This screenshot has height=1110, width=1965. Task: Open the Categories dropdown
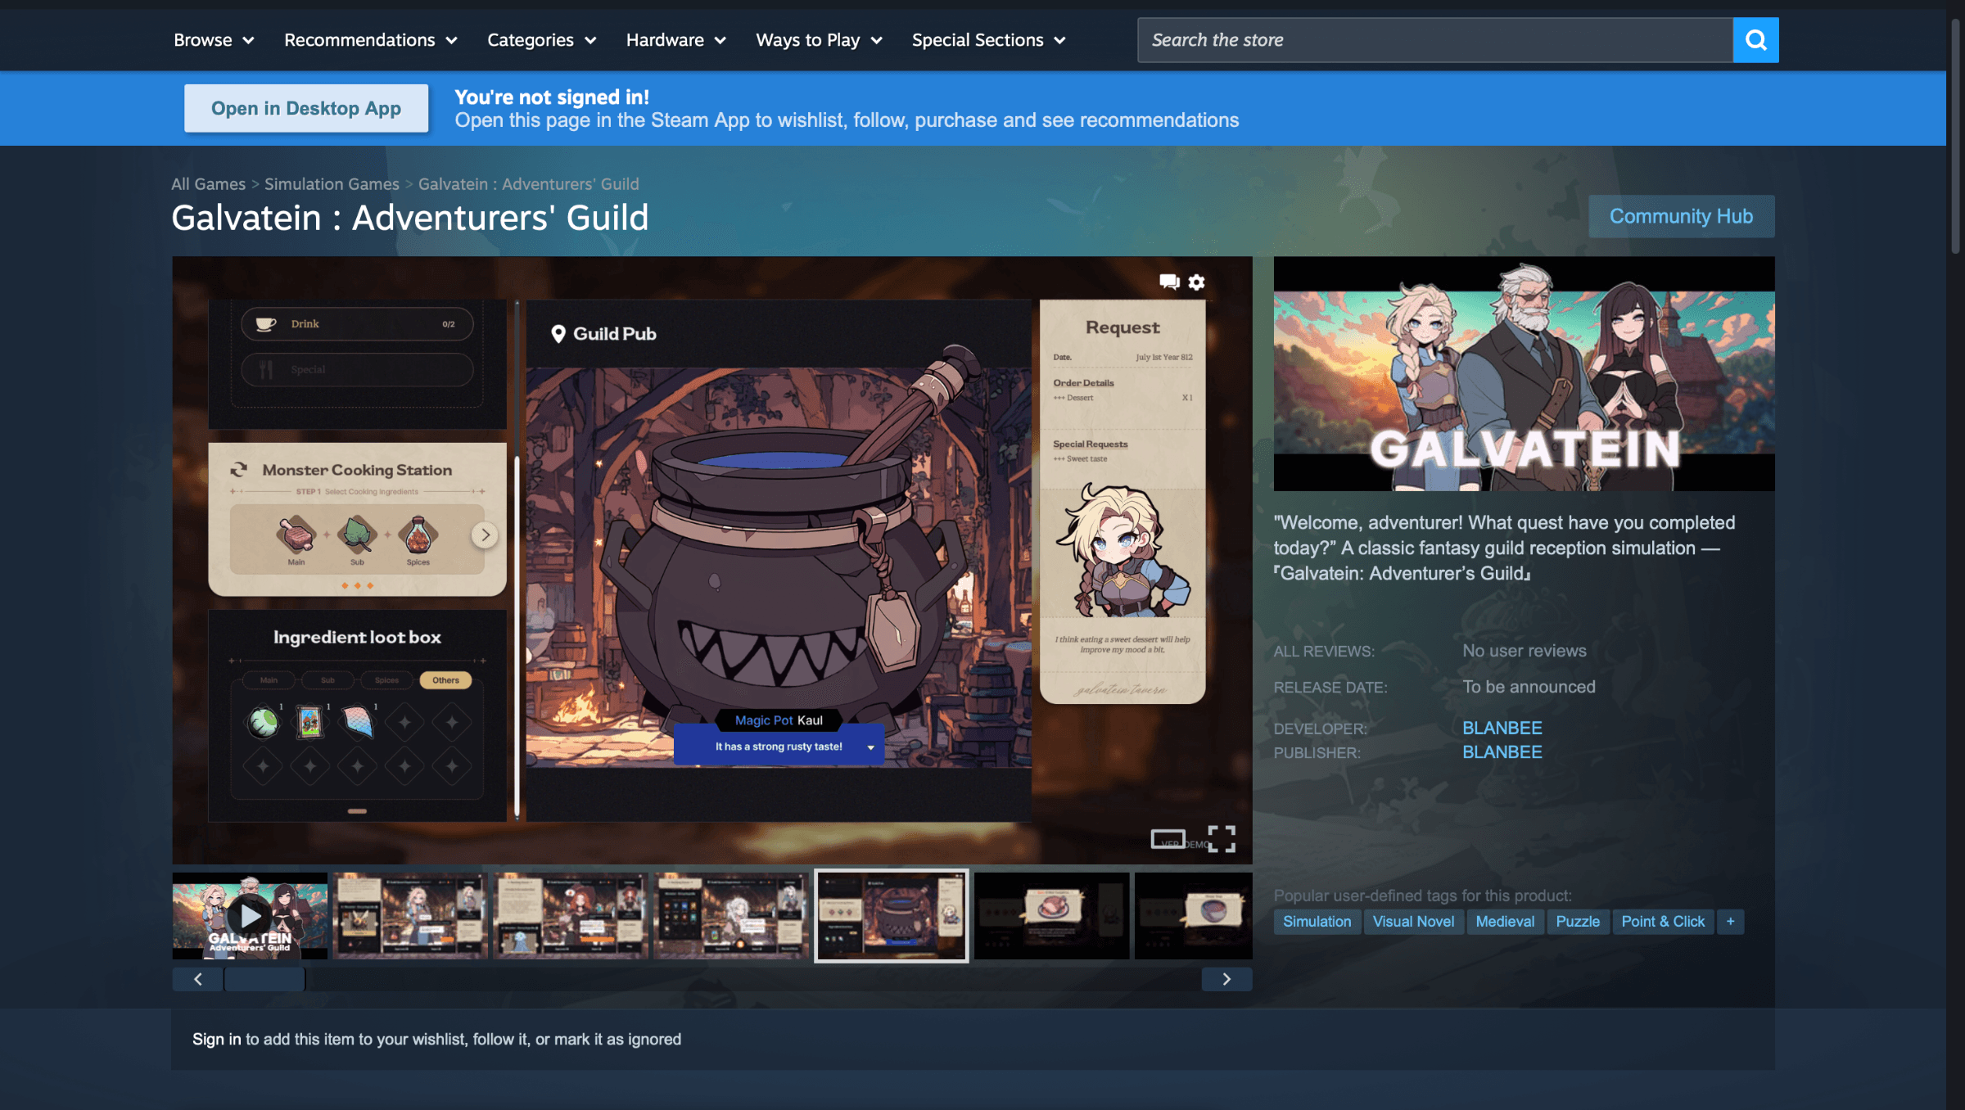click(541, 40)
